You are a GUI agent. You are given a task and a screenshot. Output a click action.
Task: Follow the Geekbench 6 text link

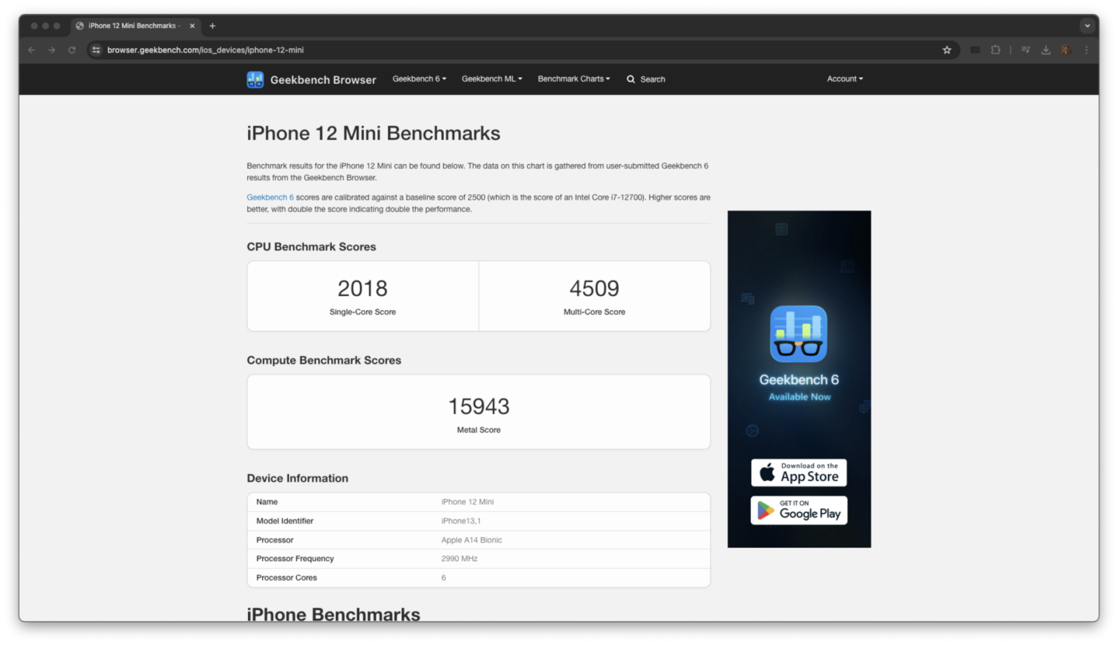click(270, 198)
